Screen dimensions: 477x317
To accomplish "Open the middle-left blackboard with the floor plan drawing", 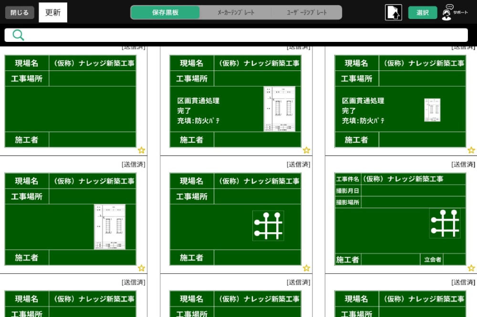I will pos(71,219).
